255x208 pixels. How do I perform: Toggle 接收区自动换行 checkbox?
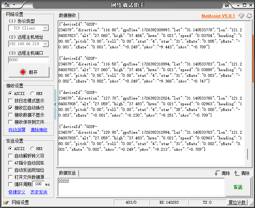[x=10, y=107]
